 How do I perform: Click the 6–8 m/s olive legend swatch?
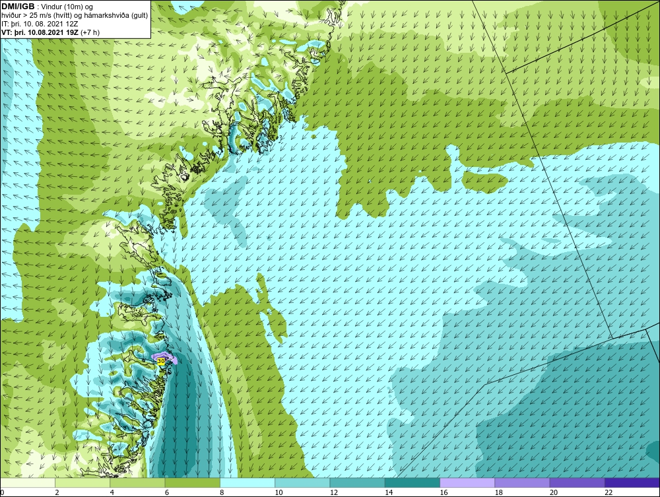point(192,482)
